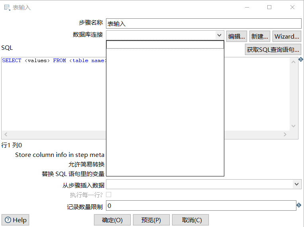This screenshot has height=227, width=304.
Task: Confirm with the 确定(O) button
Action: [x=112, y=220]
